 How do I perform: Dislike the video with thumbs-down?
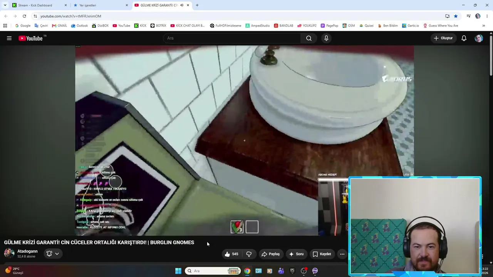(249, 254)
